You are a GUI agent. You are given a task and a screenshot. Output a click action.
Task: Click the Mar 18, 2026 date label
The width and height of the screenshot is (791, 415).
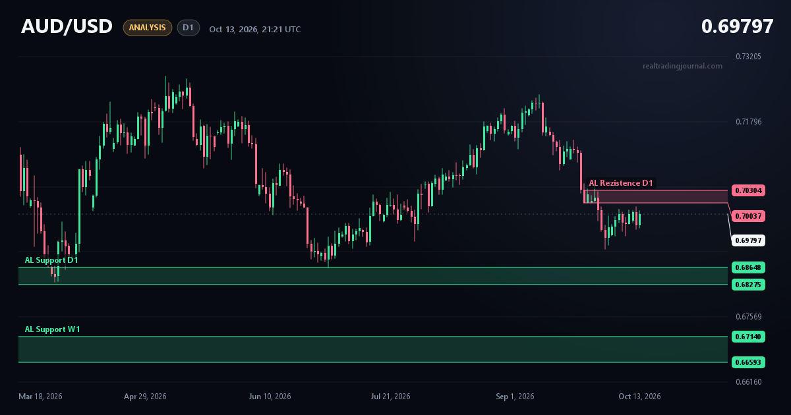coord(40,397)
